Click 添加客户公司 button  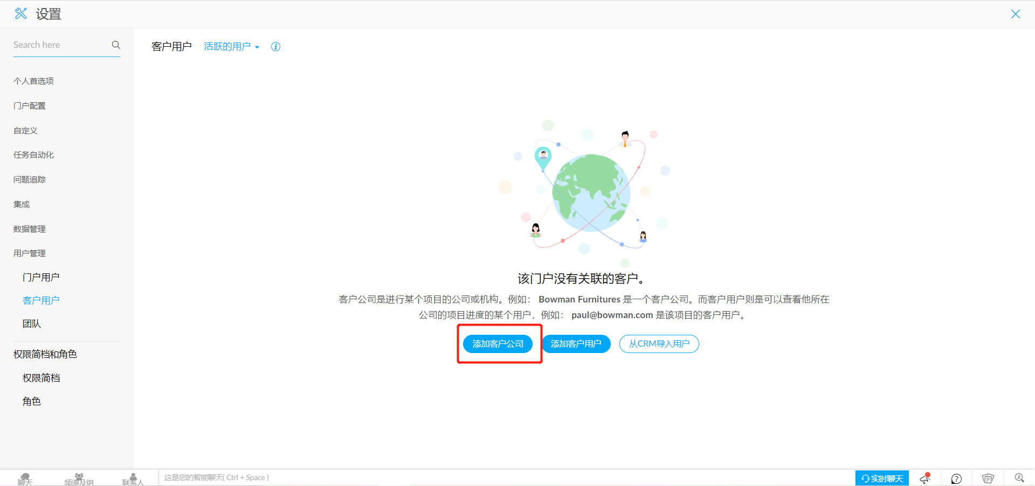pyautogui.click(x=498, y=344)
